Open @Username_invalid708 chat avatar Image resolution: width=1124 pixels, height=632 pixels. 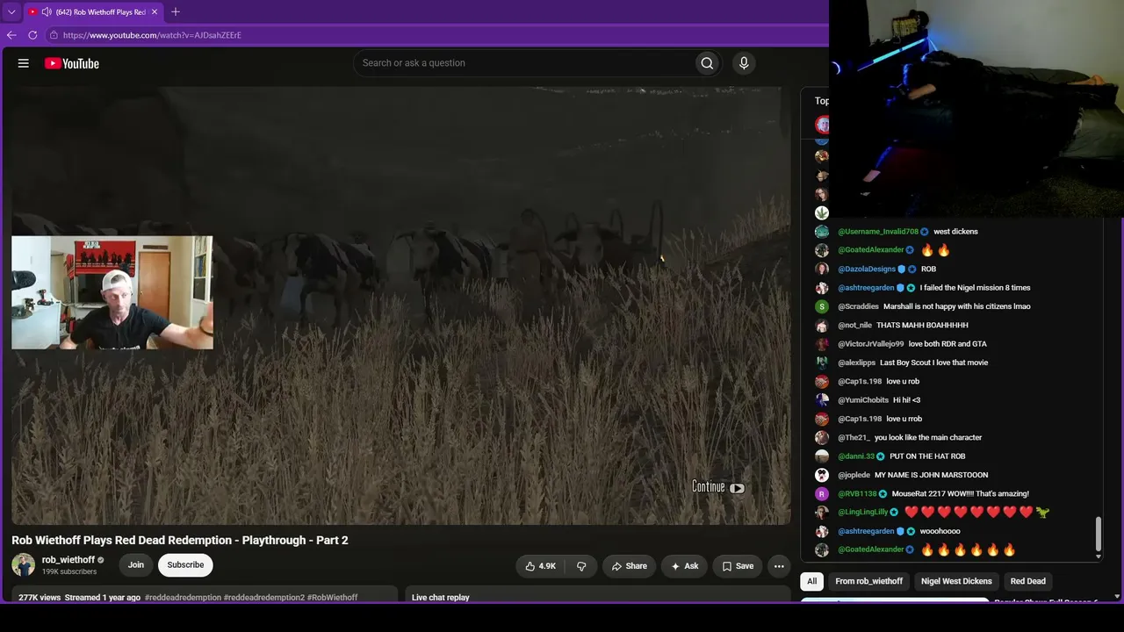click(x=822, y=232)
